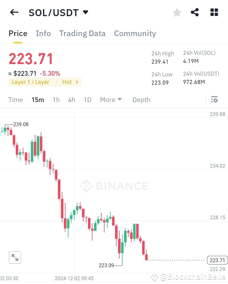
Task: Open the chart settings icon
Action: [x=214, y=100]
